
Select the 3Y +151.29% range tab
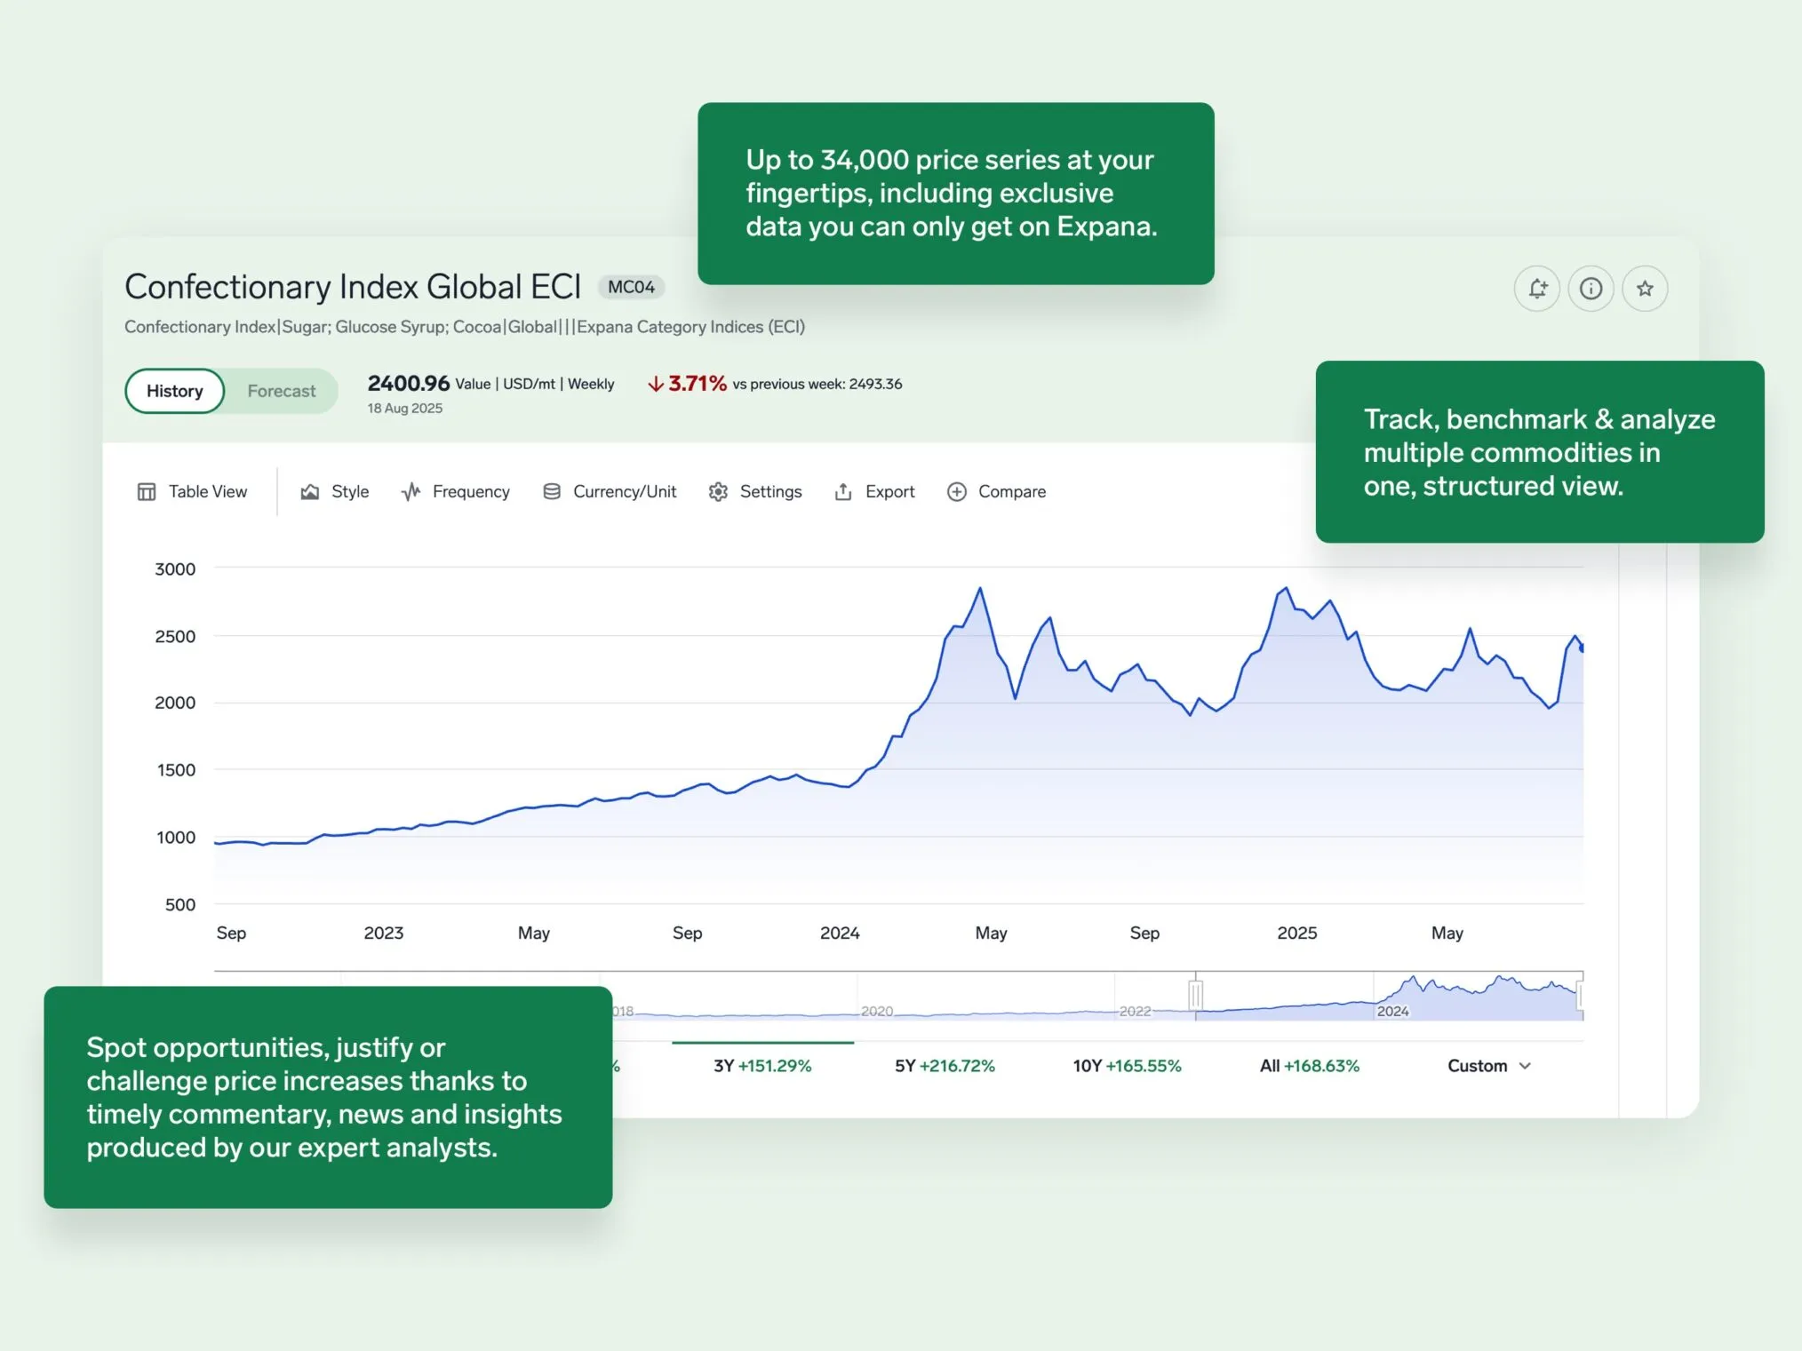pos(762,1066)
